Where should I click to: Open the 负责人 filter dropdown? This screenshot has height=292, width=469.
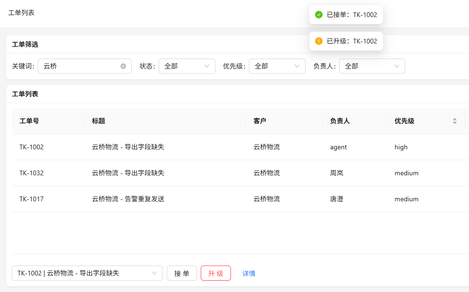[372, 66]
